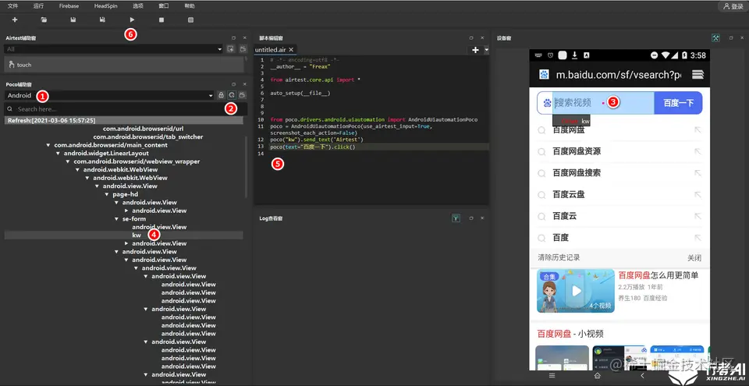749x386 pixels.
Task: Tap 关闭 beside clear history
Action: click(x=694, y=258)
